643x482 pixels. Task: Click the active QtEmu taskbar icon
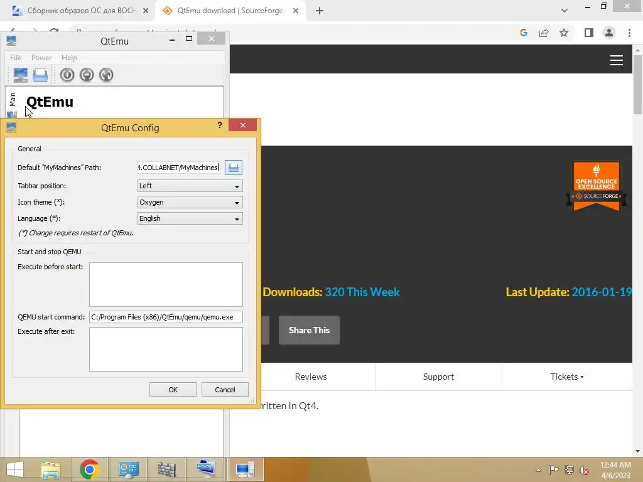tap(245, 469)
